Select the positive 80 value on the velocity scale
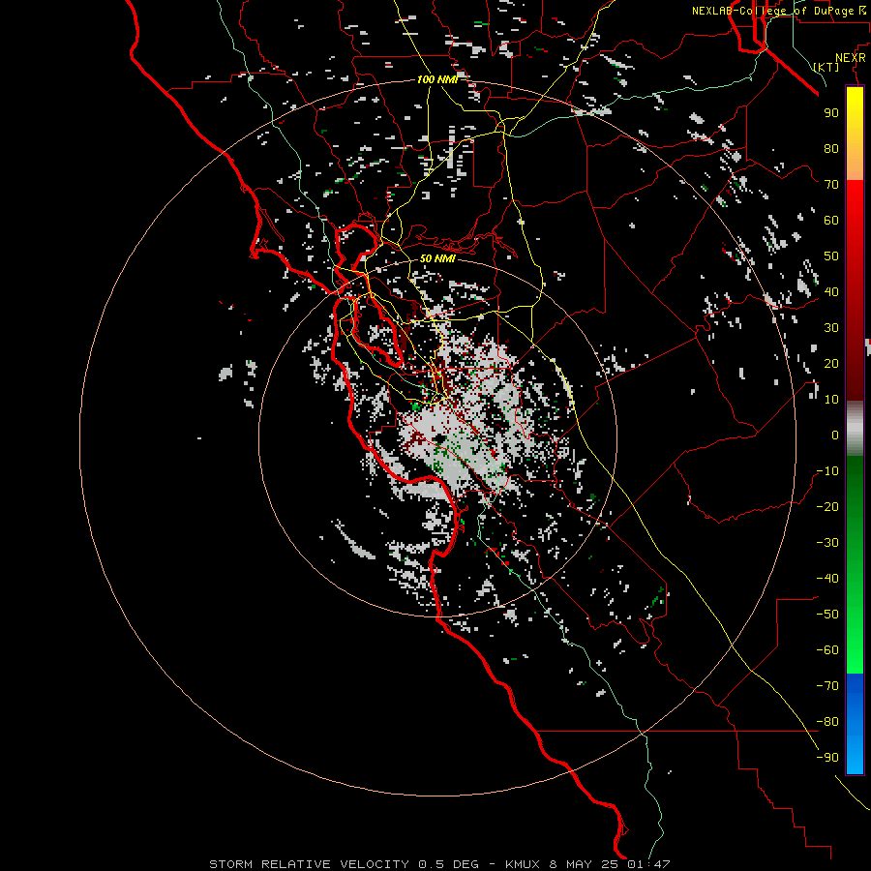Screen dimensions: 871x871 coord(831,149)
